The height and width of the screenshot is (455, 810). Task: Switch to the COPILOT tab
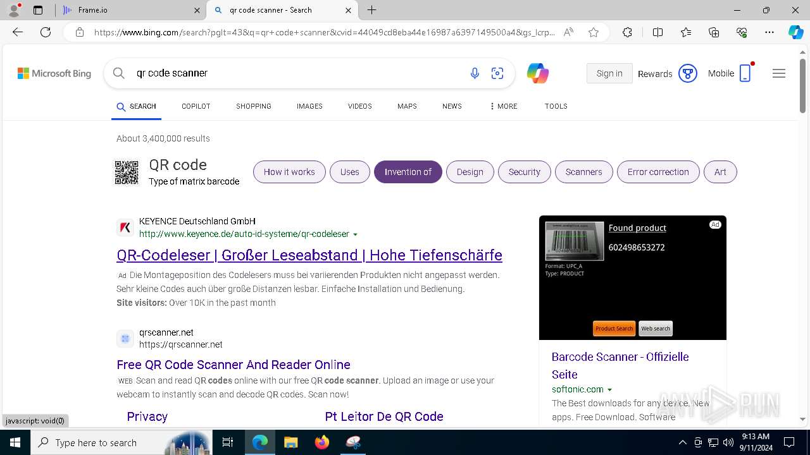(x=196, y=106)
